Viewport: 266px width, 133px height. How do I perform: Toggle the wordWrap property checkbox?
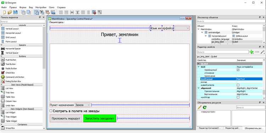point(238,97)
